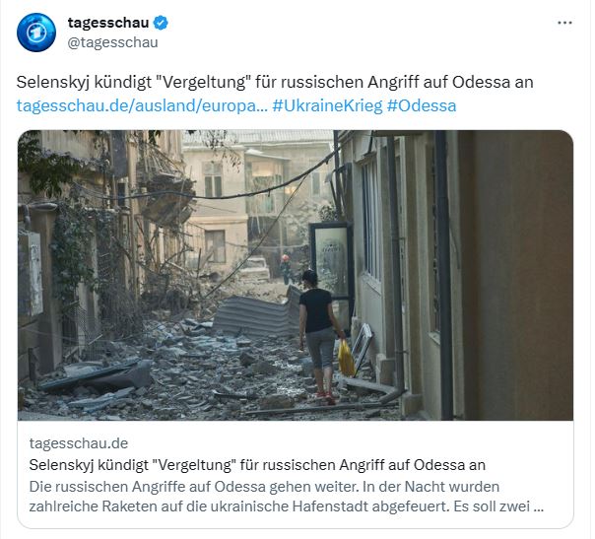Click the rescue worker in orange helmet
The height and width of the screenshot is (539, 595).
click(x=286, y=269)
